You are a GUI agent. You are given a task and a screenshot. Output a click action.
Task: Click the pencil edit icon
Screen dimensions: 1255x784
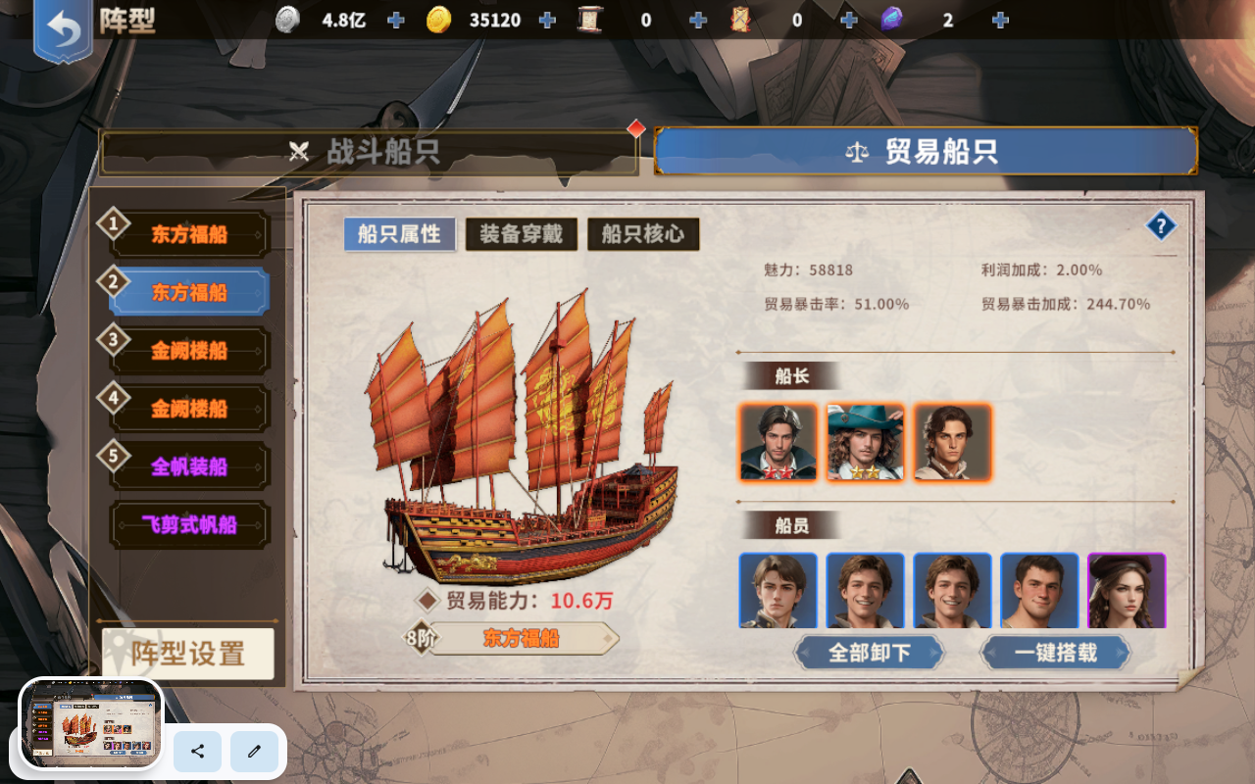[x=255, y=752]
